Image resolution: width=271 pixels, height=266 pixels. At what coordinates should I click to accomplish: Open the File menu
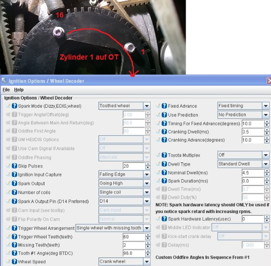6,90
